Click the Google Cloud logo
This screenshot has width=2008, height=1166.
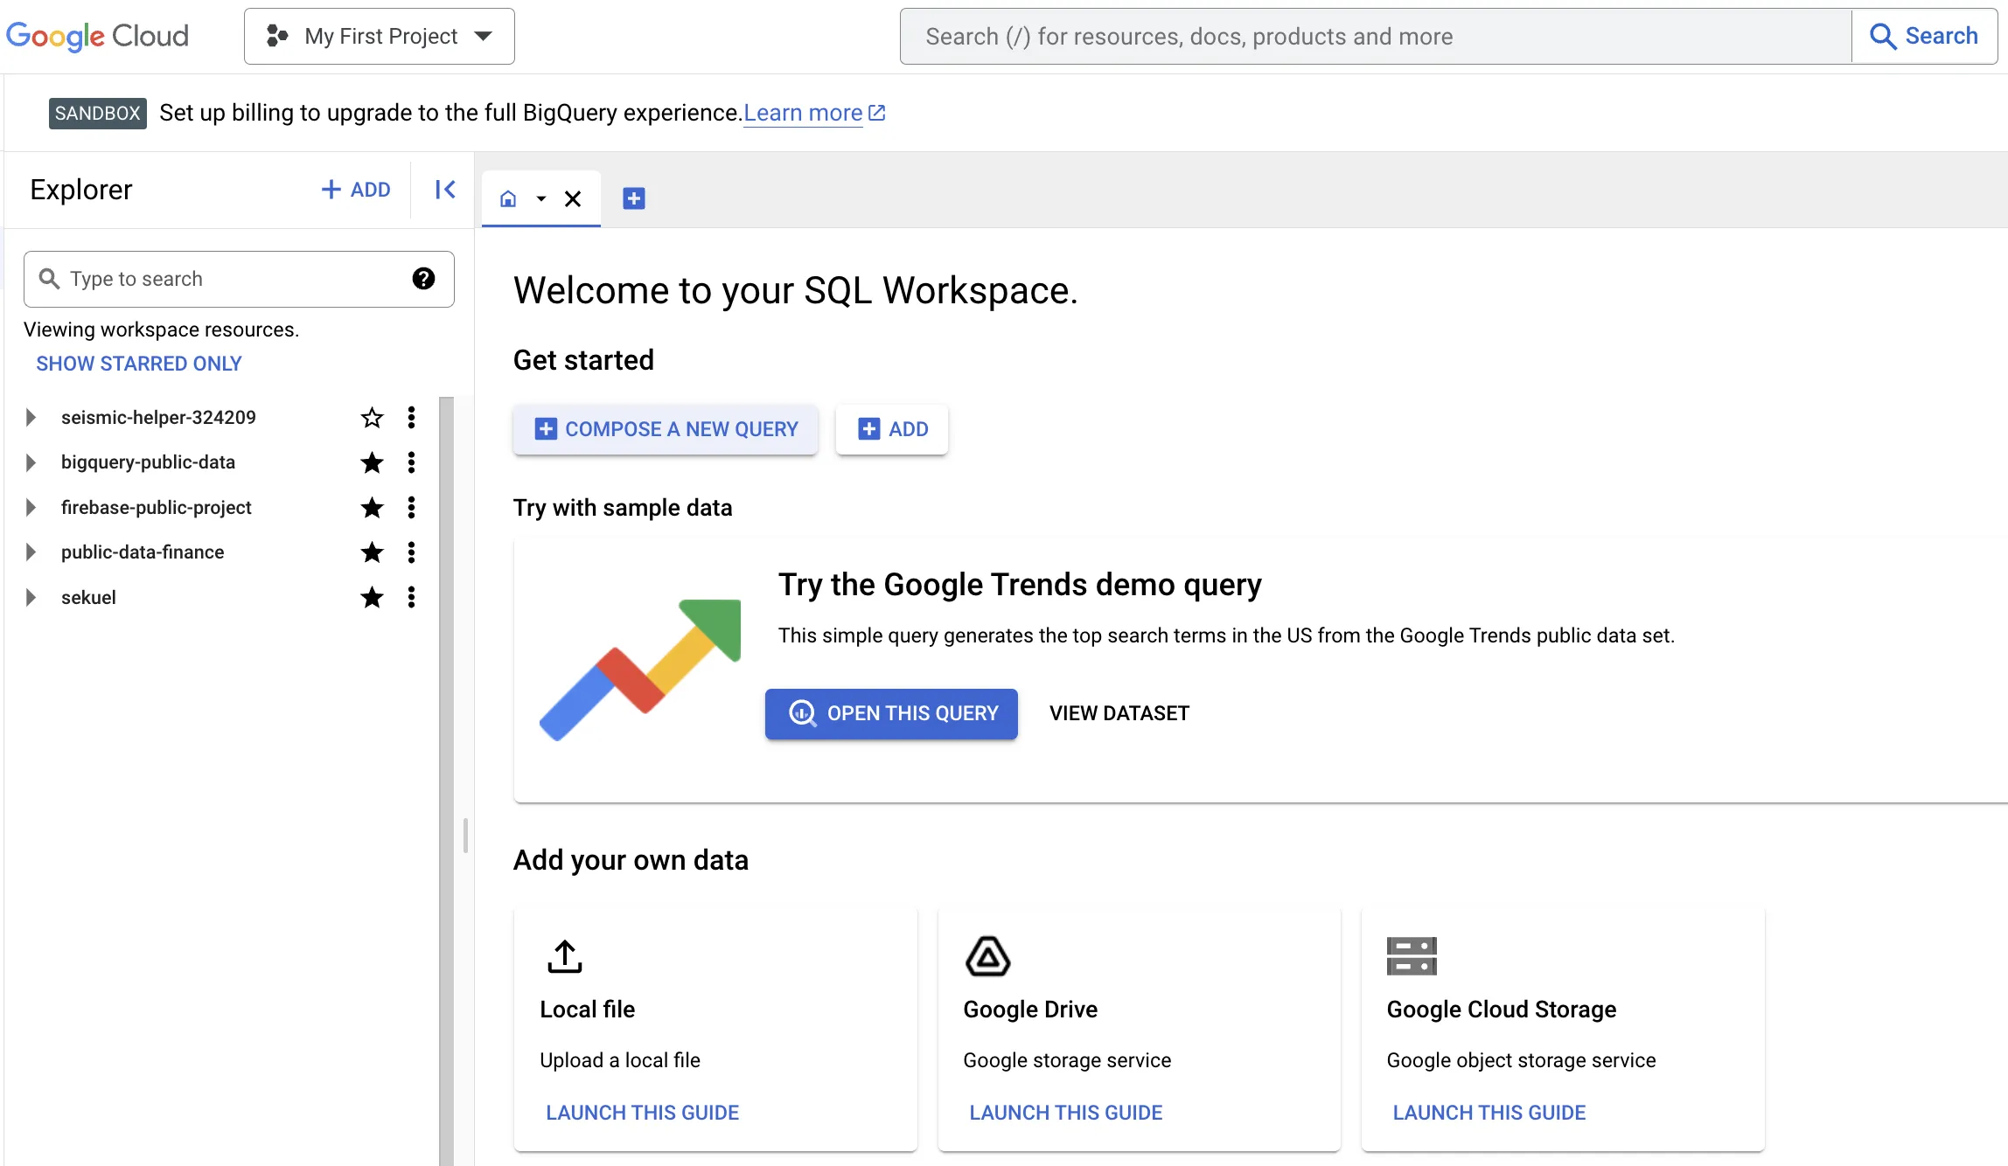(x=97, y=36)
